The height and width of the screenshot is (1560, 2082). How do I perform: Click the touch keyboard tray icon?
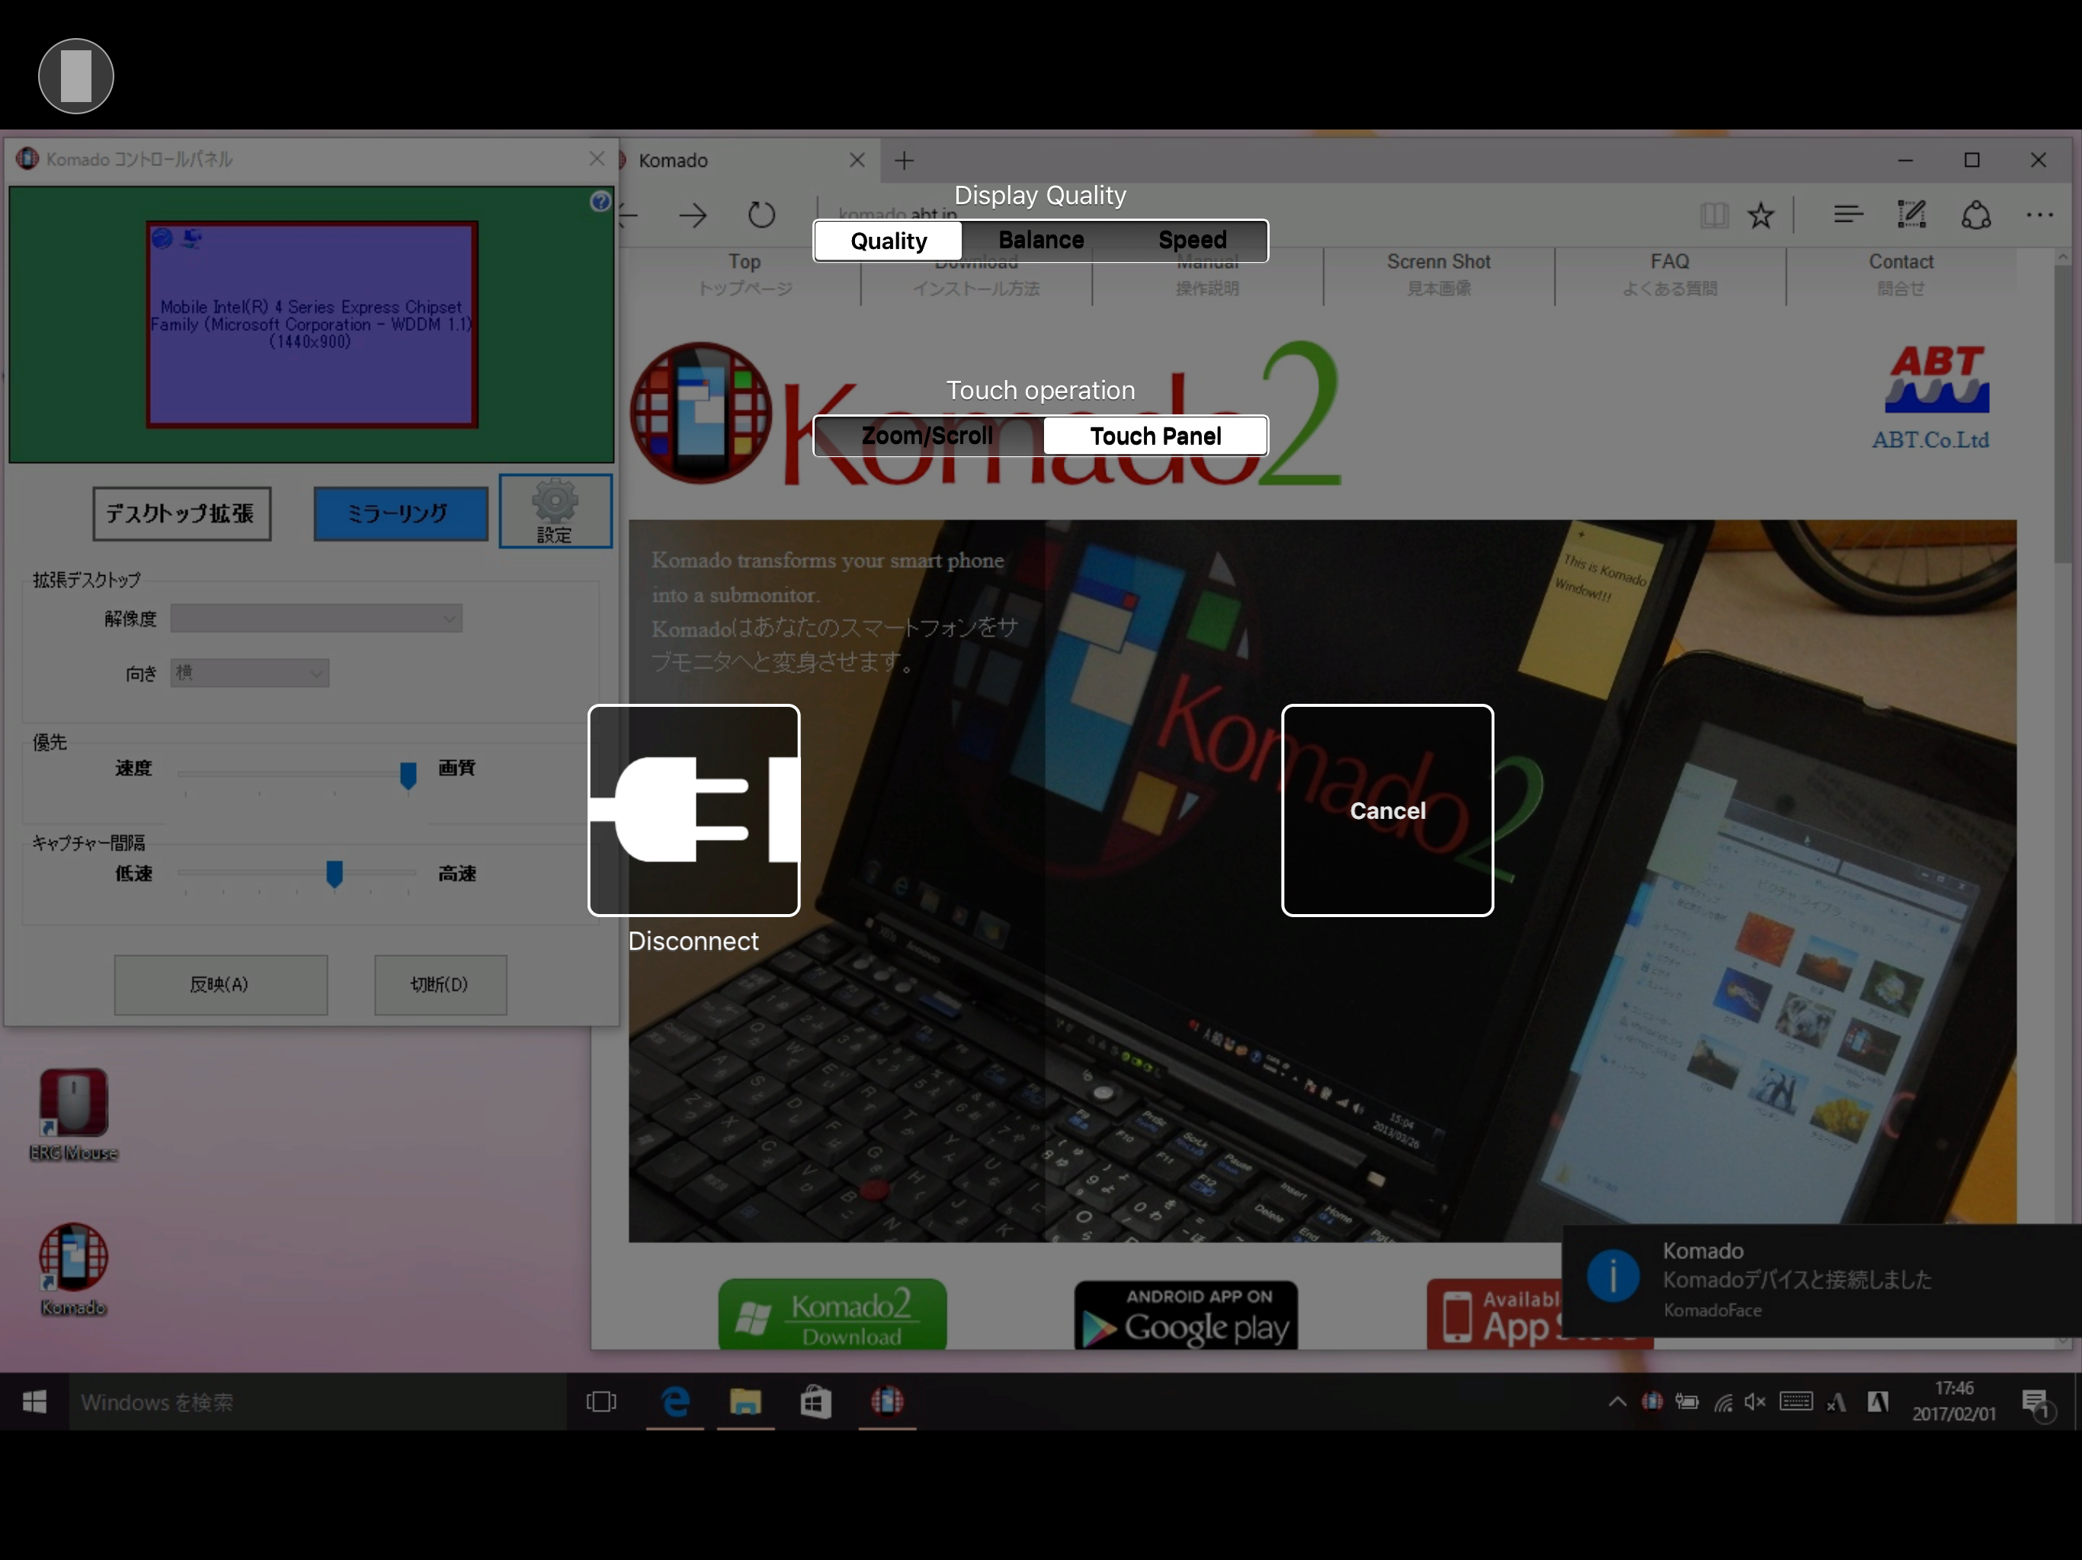1796,1402
